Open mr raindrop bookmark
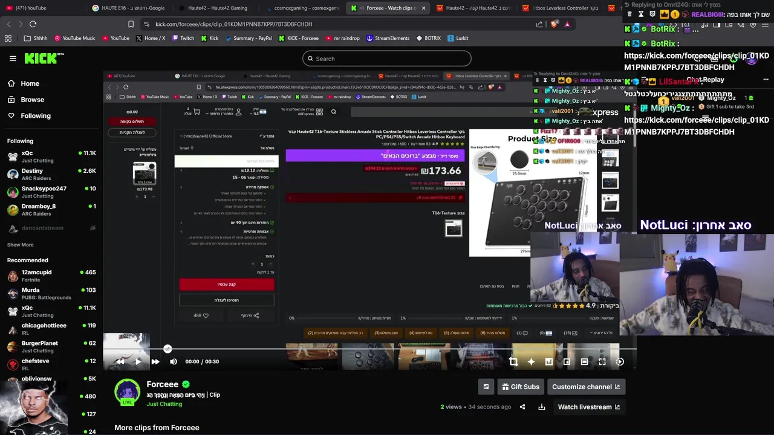This screenshot has height=435, width=774. [x=342, y=38]
